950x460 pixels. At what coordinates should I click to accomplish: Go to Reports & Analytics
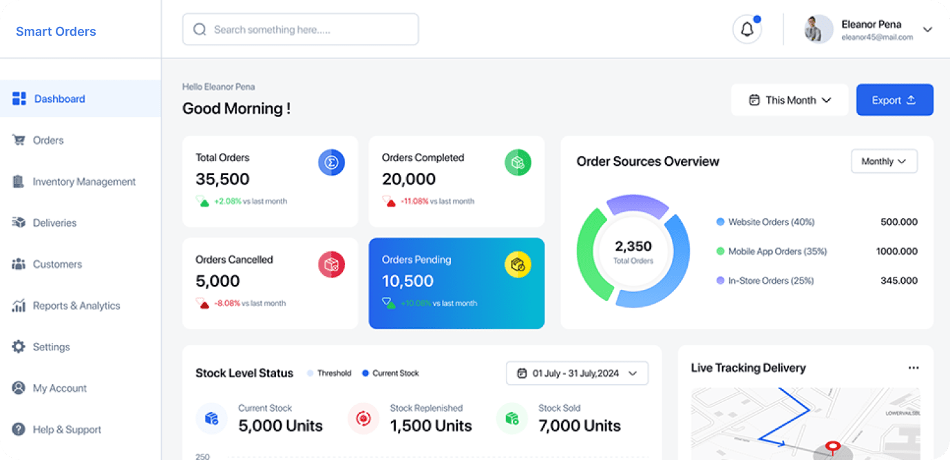(76, 306)
